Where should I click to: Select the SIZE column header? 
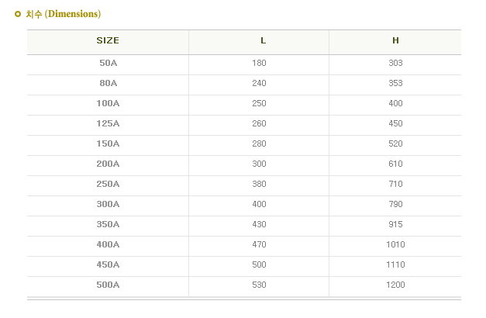point(108,40)
